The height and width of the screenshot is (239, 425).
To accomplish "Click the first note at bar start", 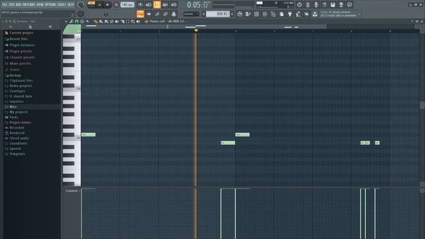I will tap(88, 134).
